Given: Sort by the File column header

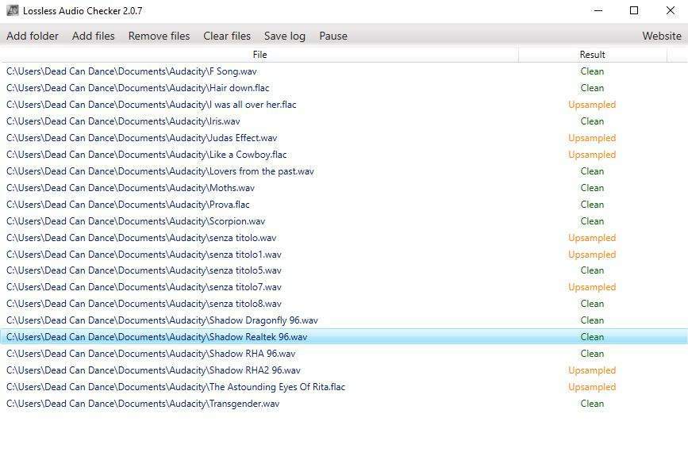Looking at the screenshot, I should (259, 55).
